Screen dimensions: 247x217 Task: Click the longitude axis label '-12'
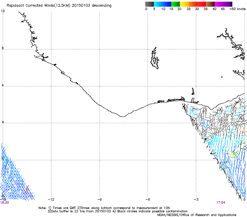coord(51,200)
